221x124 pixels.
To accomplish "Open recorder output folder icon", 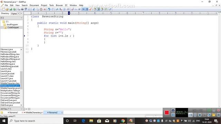I will 214,115.
